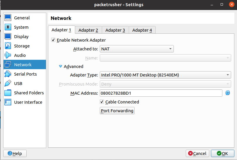This screenshot has width=237, height=160.
Task: Collapse the Advanced section triangle
Action: (61, 66)
